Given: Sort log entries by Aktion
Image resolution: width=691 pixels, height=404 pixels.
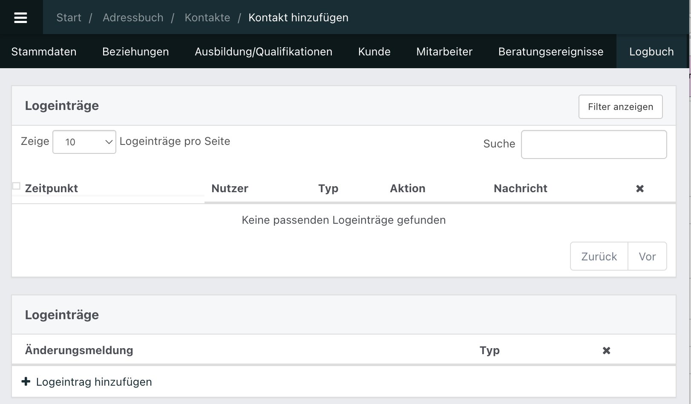Looking at the screenshot, I should [407, 188].
